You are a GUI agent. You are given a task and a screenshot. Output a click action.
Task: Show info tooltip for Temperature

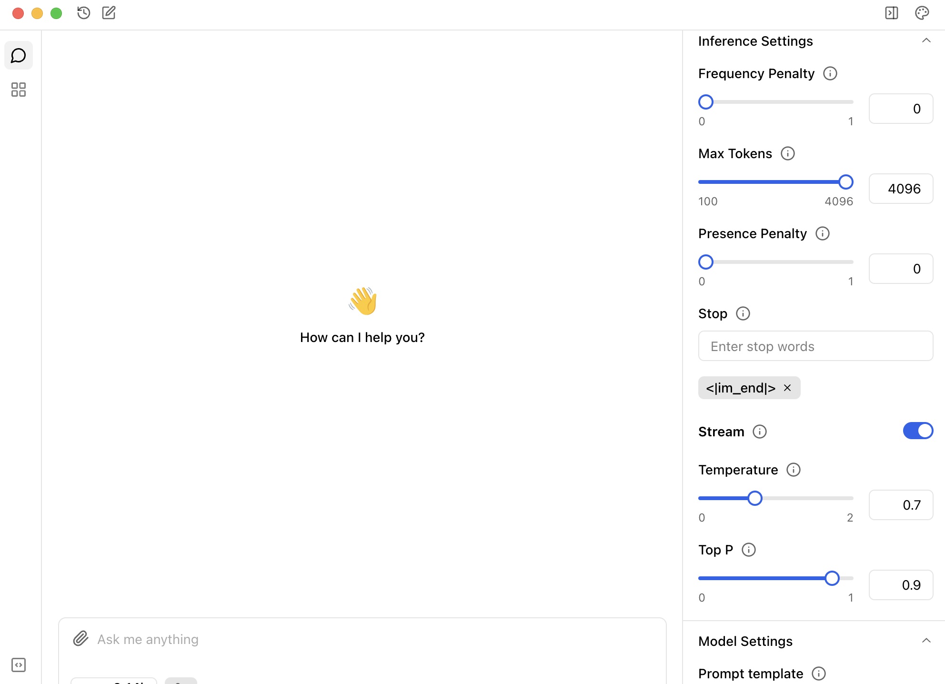click(793, 470)
